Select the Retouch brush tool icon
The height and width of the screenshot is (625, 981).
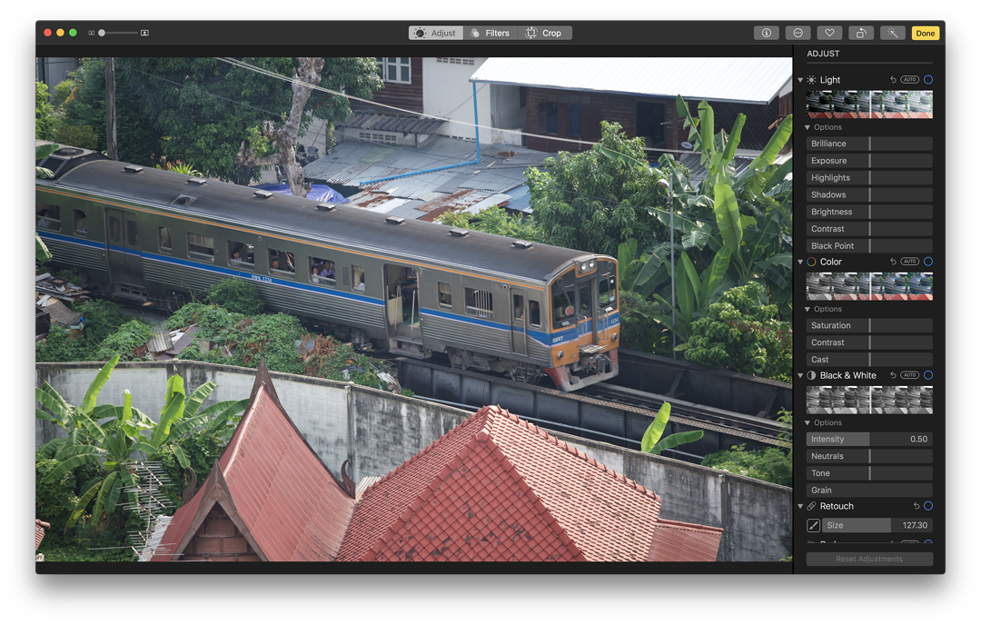point(813,525)
